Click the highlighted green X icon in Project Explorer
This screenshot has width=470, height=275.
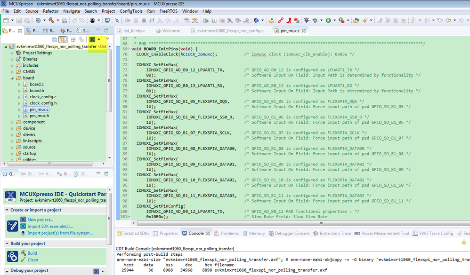[92, 40]
